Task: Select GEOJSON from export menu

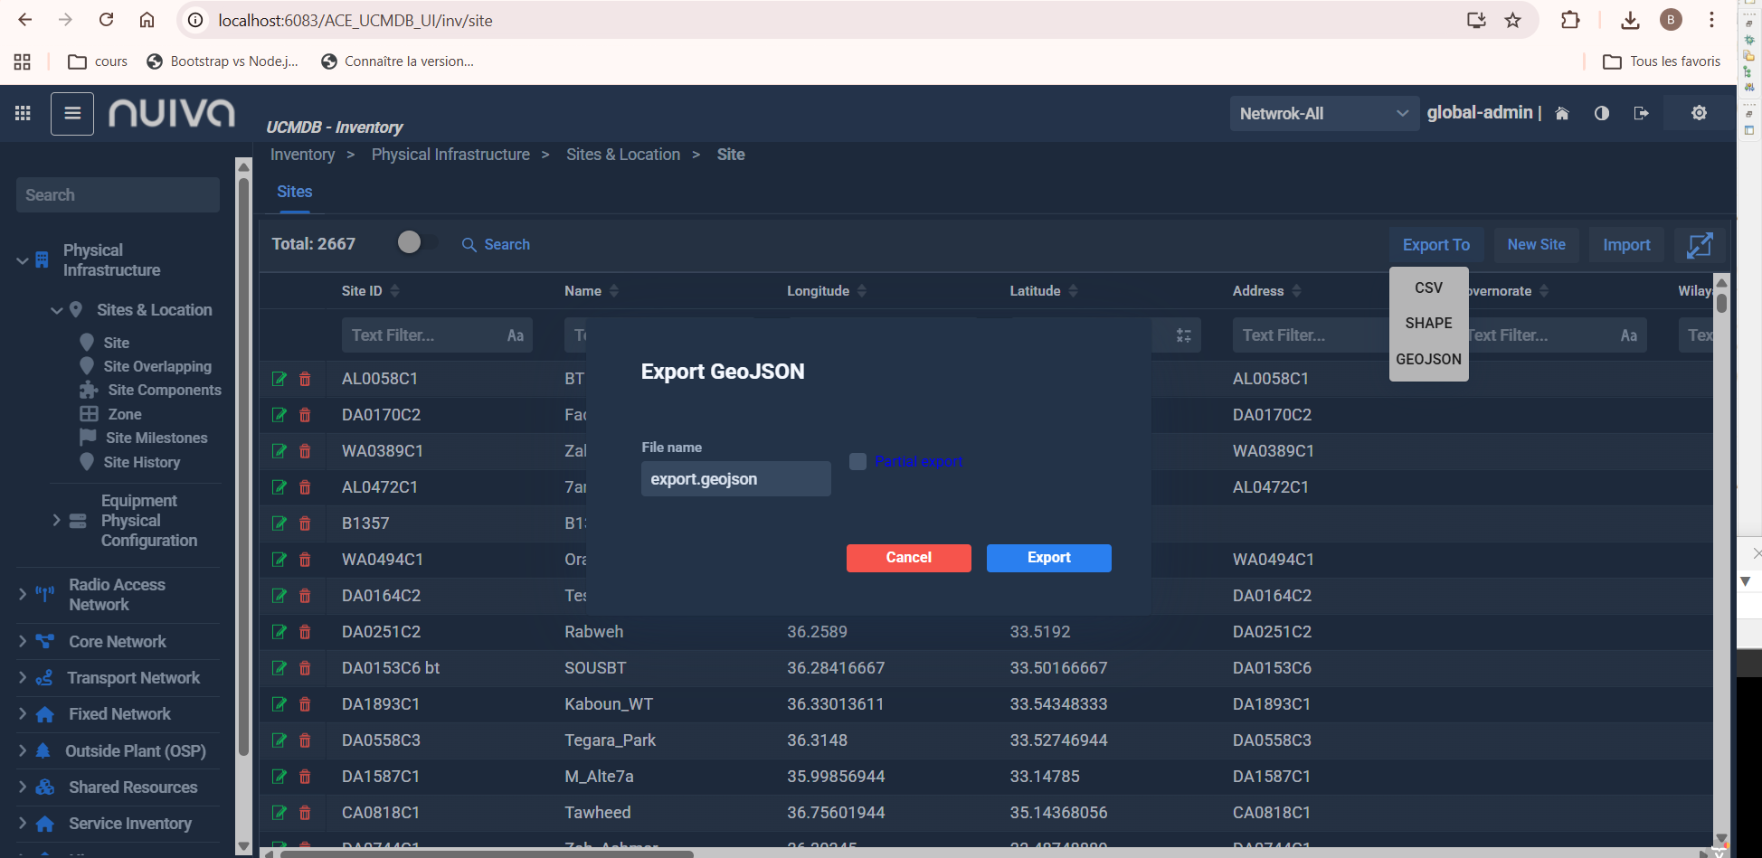Action: tap(1428, 359)
